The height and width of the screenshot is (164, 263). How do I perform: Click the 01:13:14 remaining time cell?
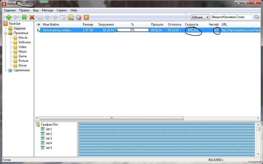coord(173,30)
